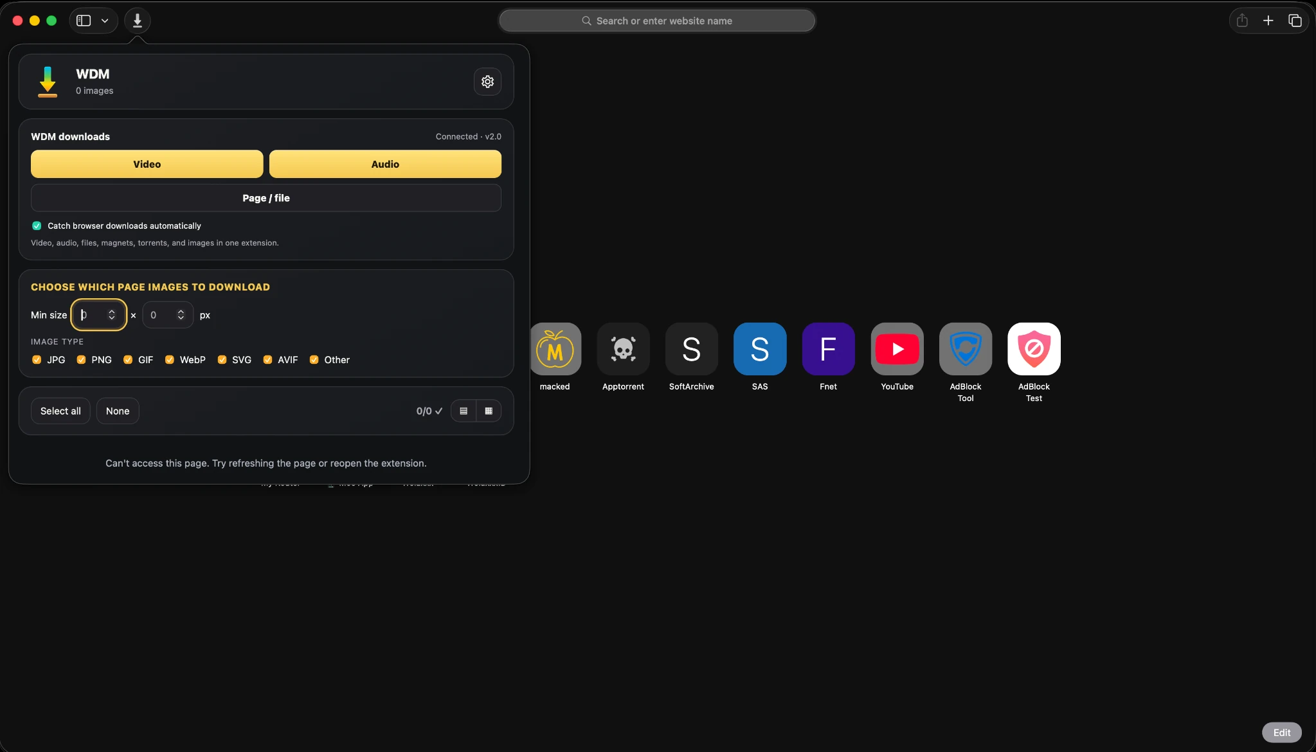This screenshot has height=752, width=1316.
Task: Show tab overview icon
Action: [1295, 21]
